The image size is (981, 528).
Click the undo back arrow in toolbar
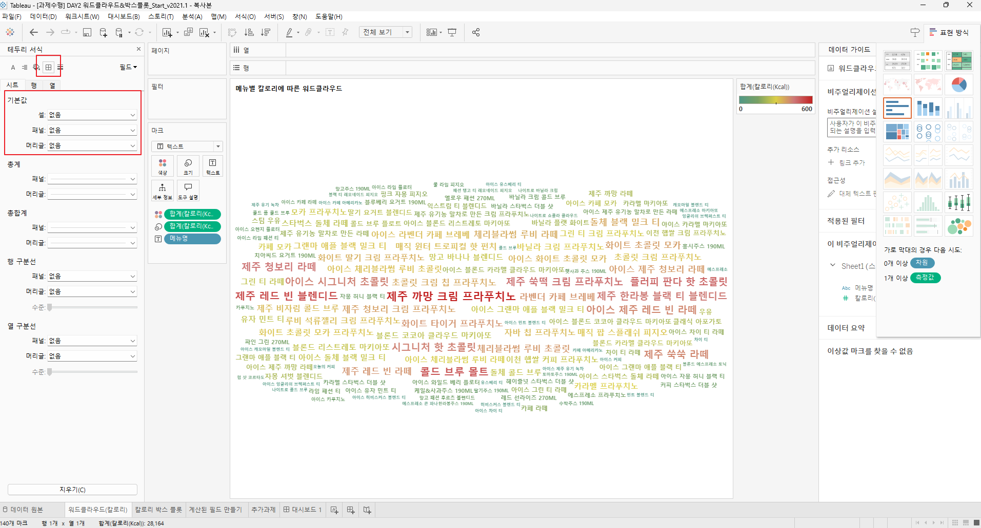coord(34,32)
